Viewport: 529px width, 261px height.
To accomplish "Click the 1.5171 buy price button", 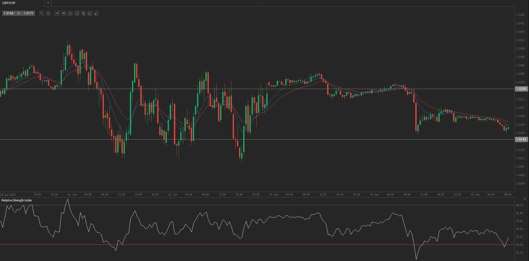I will point(29,13).
